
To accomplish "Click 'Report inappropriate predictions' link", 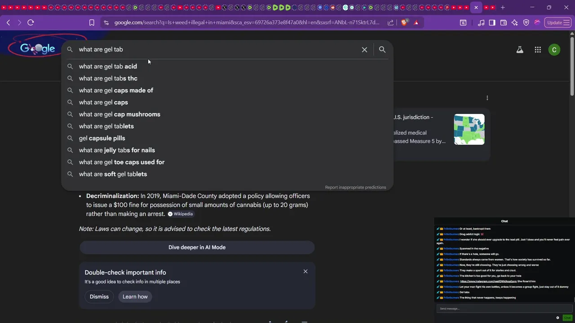I will tap(355, 188).
